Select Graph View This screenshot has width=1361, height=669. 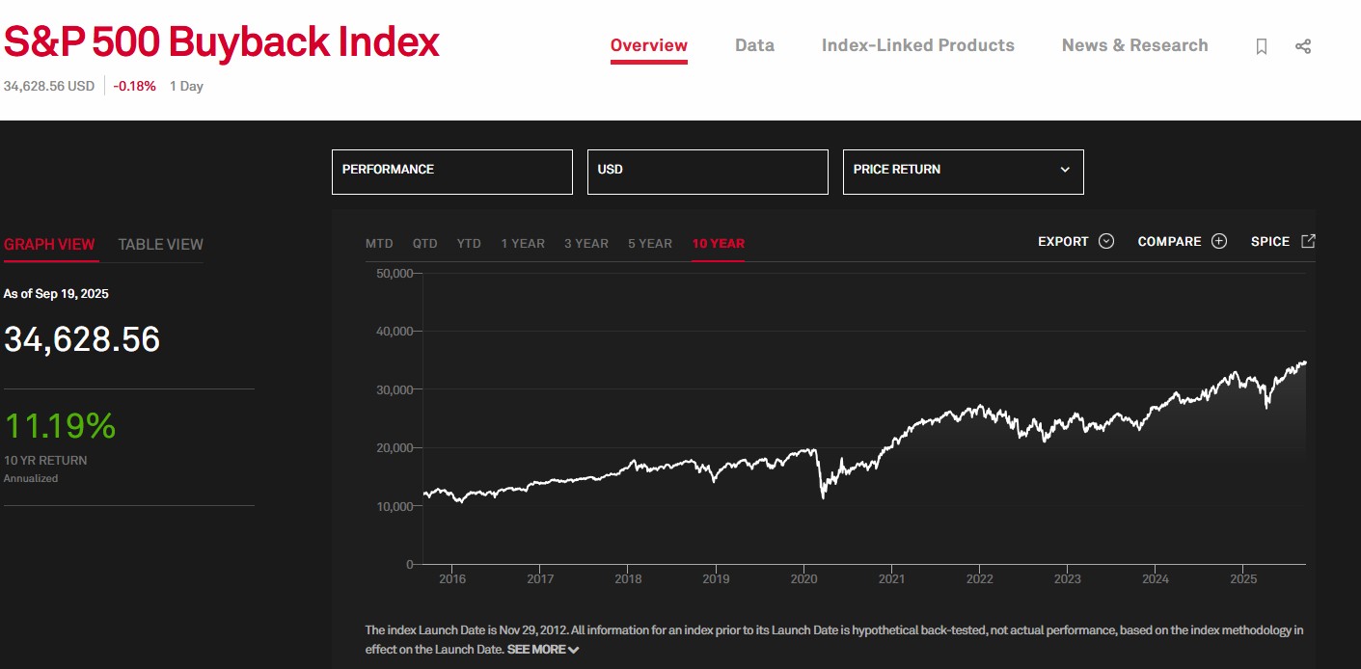[x=49, y=245]
